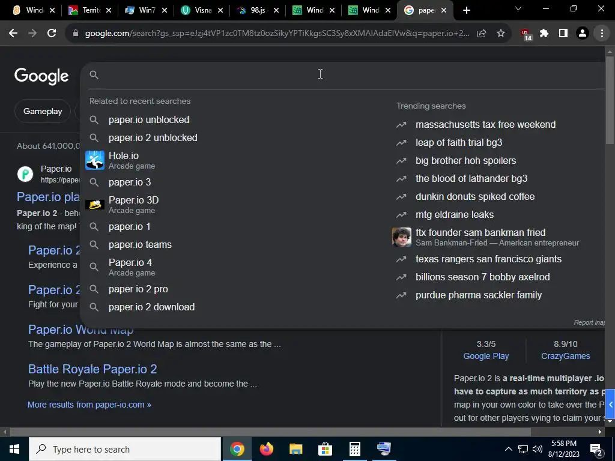View site lock information icon
615x461 pixels.
(76, 34)
